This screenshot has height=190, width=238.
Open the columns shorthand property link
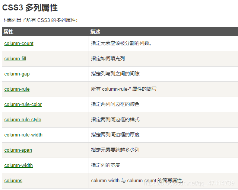13,181
